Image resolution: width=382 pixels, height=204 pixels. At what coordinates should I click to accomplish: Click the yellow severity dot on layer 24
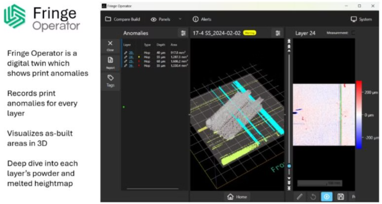(139, 57)
